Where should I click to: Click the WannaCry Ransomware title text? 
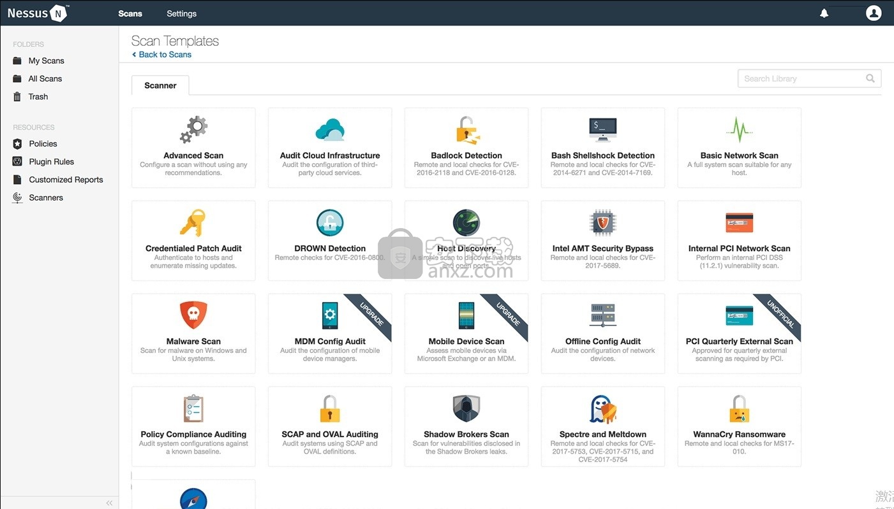tap(740, 434)
